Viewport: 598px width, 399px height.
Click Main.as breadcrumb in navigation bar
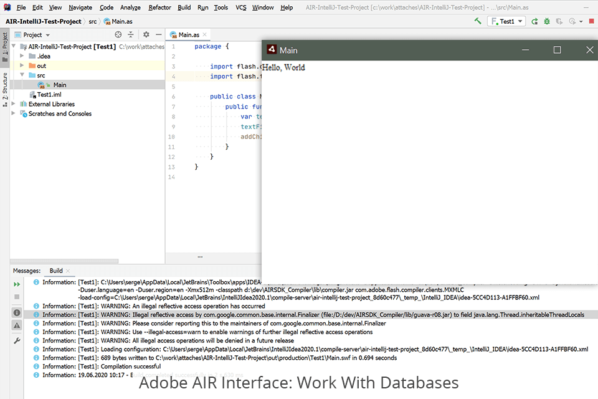coord(118,21)
